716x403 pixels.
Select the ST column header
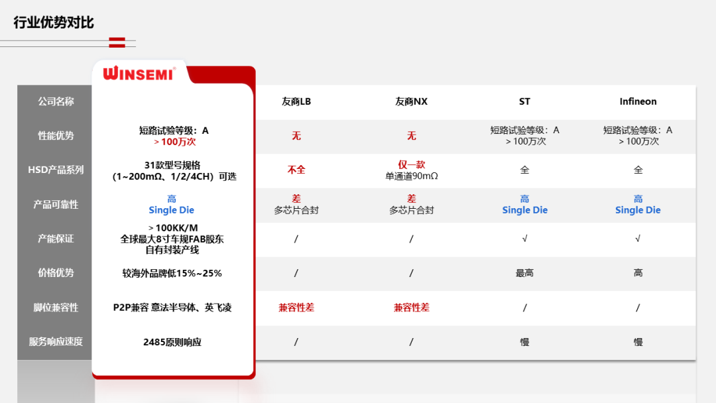pyautogui.click(x=524, y=101)
